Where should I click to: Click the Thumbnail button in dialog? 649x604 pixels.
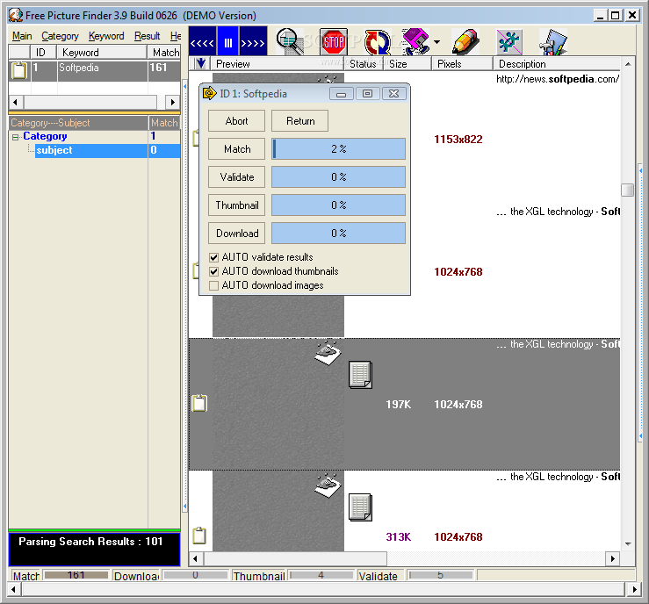tap(236, 205)
